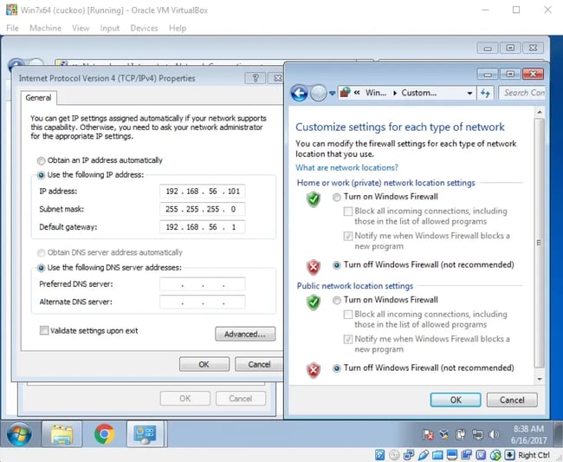This screenshot has height=462, width=563.
Task: Click the red flag tray icon
Action: coord(429,434)
